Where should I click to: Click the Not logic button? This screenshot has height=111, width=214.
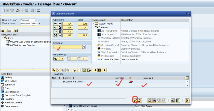[x=83, y=35]
